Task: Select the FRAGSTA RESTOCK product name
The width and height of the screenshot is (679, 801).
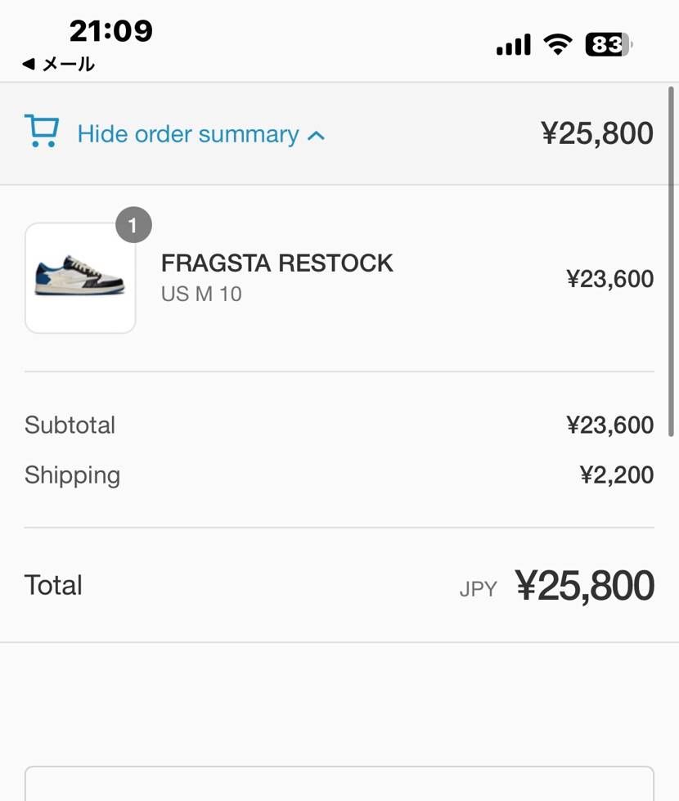Action: tap(277, 263)
